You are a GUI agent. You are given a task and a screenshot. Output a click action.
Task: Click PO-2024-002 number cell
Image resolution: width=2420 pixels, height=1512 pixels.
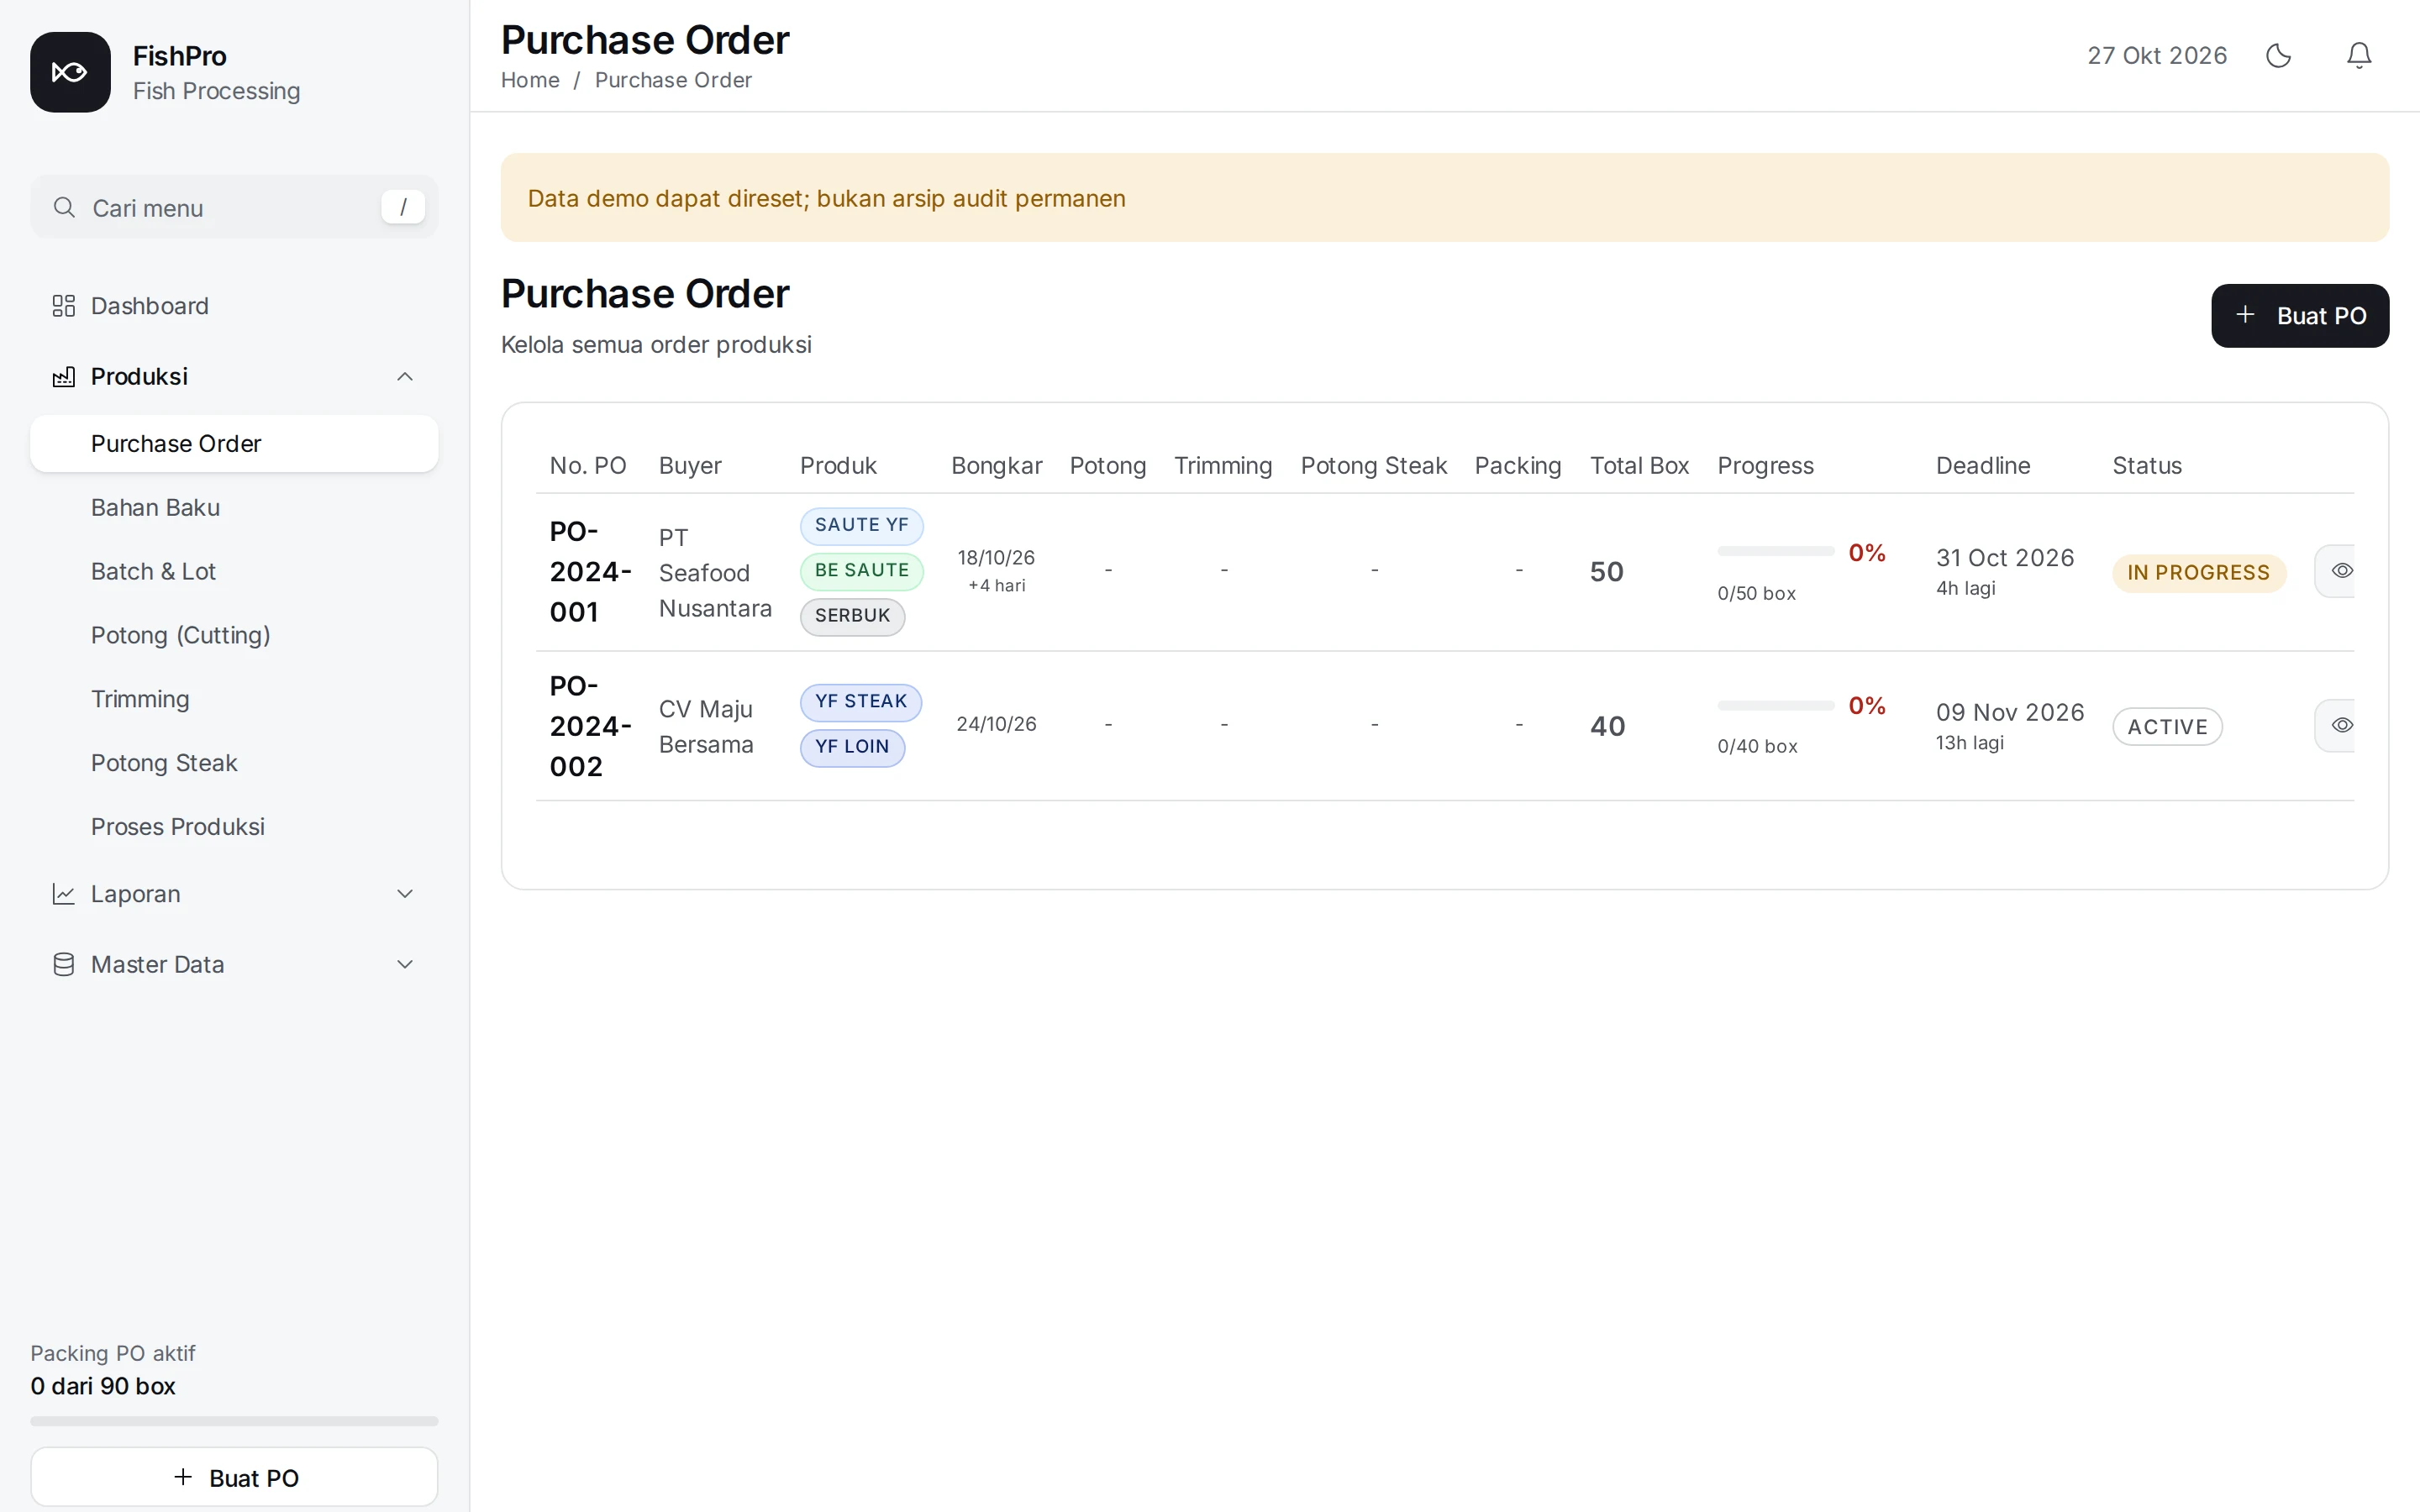pyautogui.click(x=590, y=726)
